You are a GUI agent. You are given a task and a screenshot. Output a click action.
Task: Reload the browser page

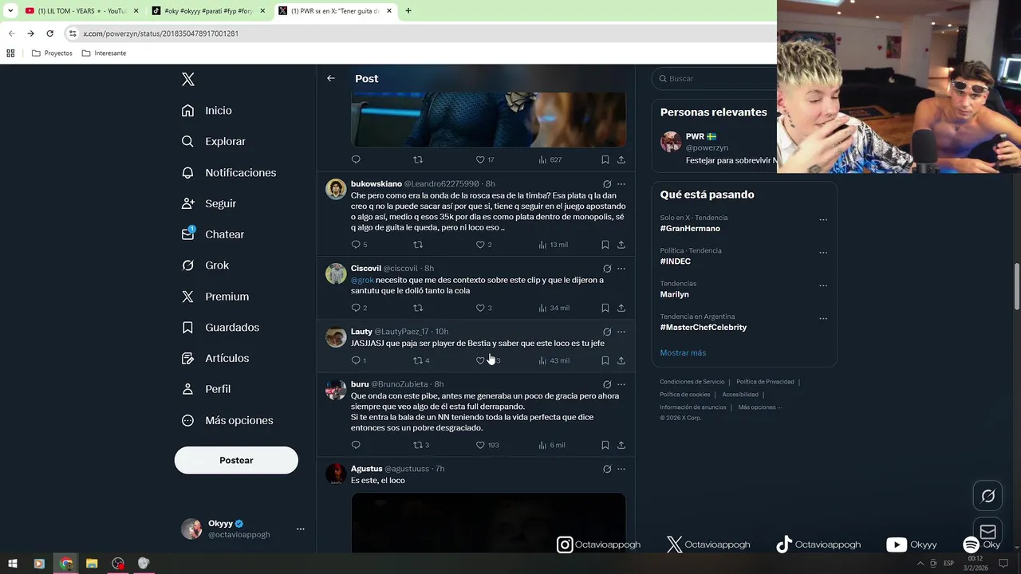pos(49,33)
